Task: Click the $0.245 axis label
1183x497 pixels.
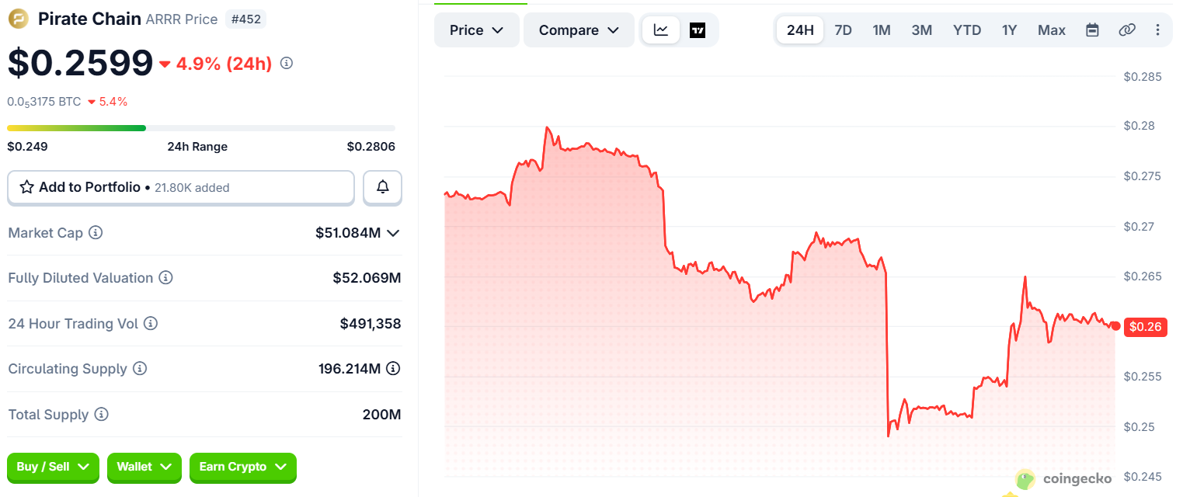Action: click(x=1143, y=477)
